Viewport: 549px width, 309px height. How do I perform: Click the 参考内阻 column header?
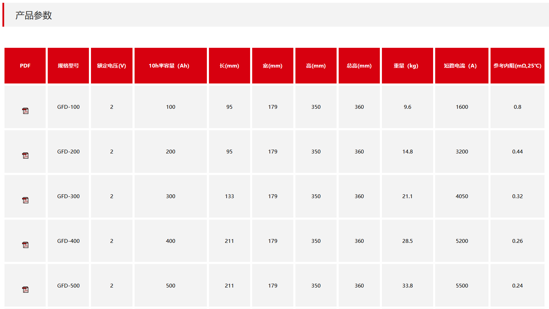coord(517,66)
